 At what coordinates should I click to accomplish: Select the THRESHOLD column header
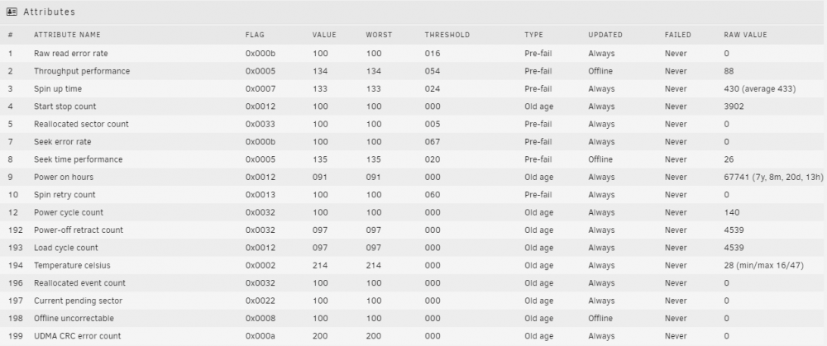447,35
